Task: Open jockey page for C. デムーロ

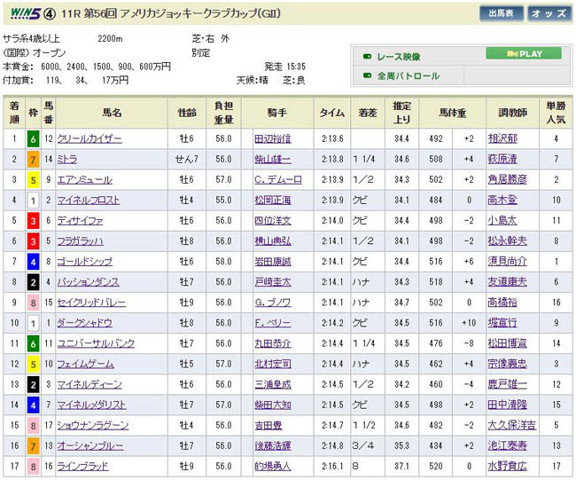Action: [278, 180]
